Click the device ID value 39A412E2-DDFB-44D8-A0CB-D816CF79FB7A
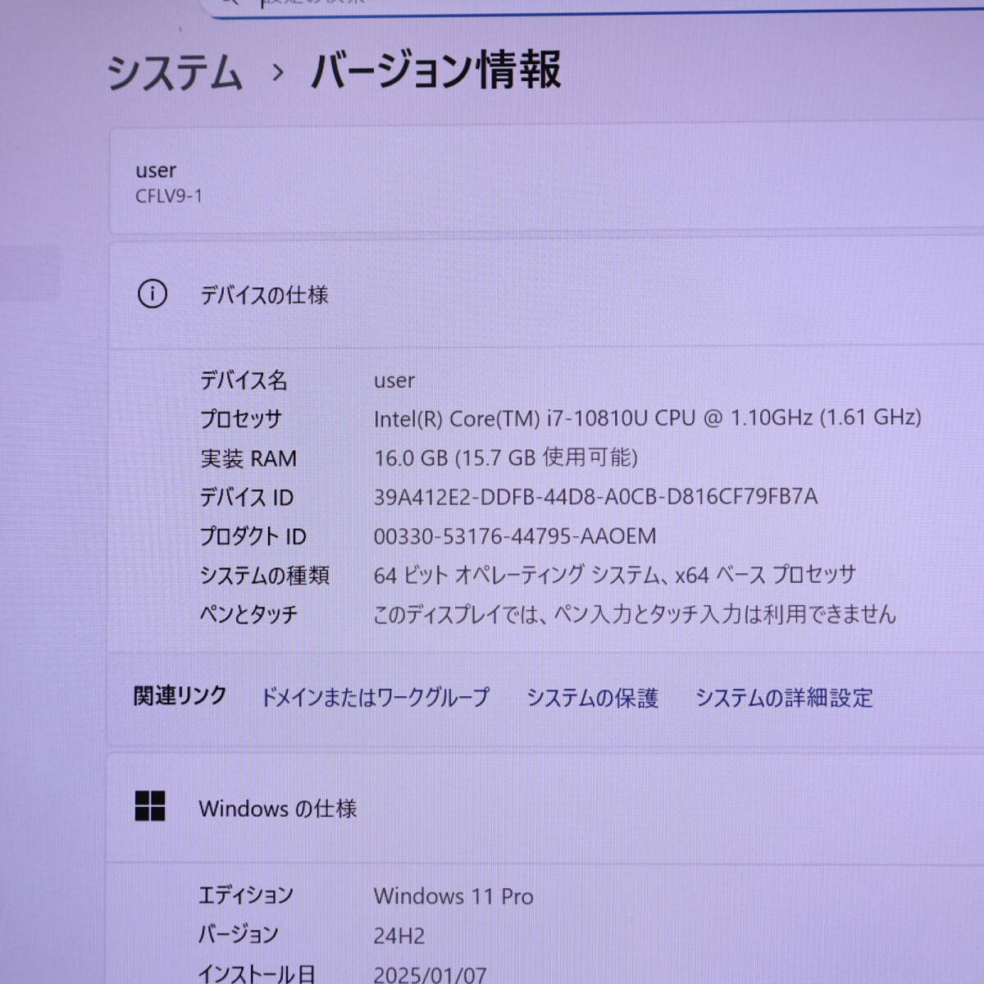 (x=596, y=497)
